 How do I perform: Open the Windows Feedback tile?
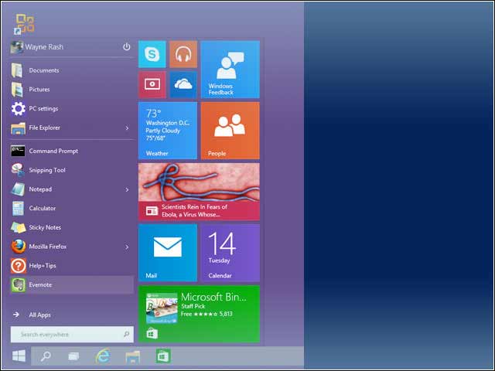click(x=230, y=70)
